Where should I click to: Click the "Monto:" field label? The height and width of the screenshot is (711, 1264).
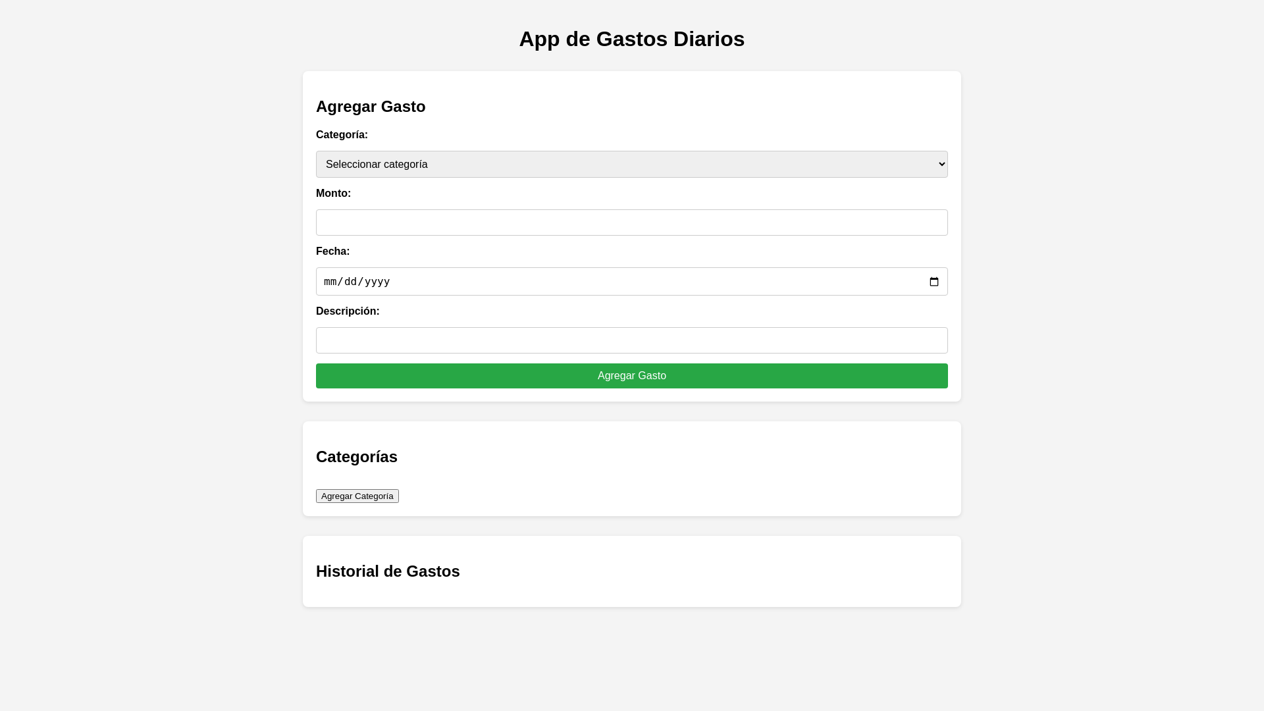333,194
